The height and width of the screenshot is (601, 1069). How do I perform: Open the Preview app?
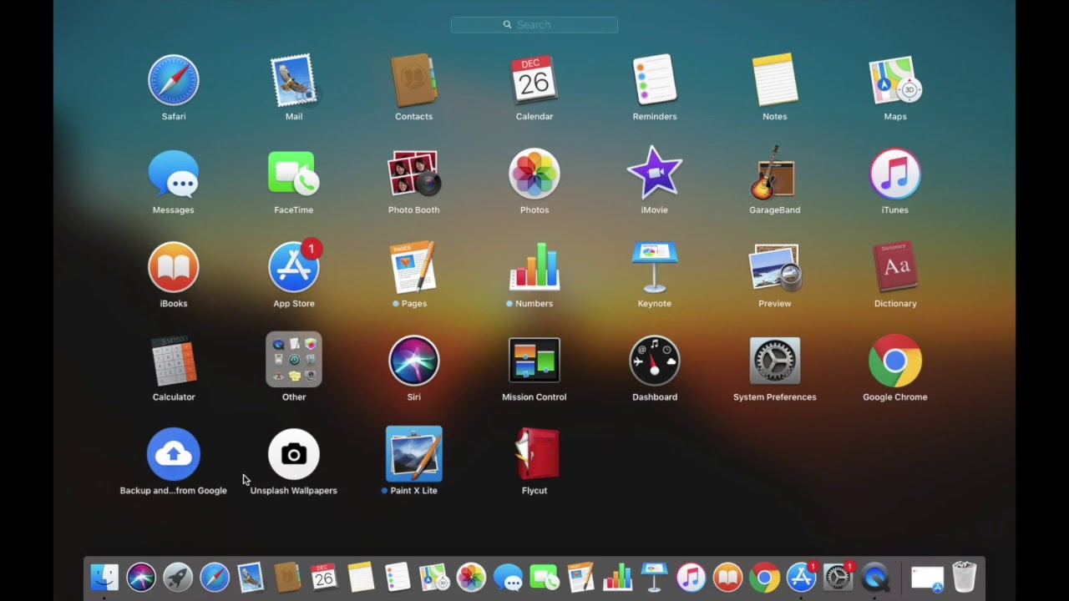pyautogui.click(x=775, y=267)
